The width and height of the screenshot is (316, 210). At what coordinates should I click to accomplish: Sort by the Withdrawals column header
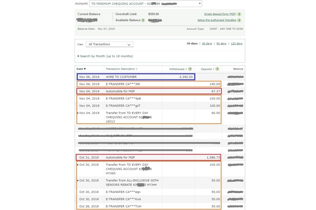(x=178, y=69)
